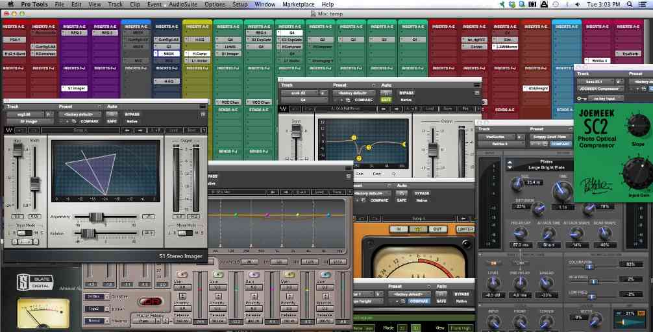Viewport: 653px width, 332px height.
Task: Toggle BYPASS in the Q4 plugin window
Action: [406, 93]
